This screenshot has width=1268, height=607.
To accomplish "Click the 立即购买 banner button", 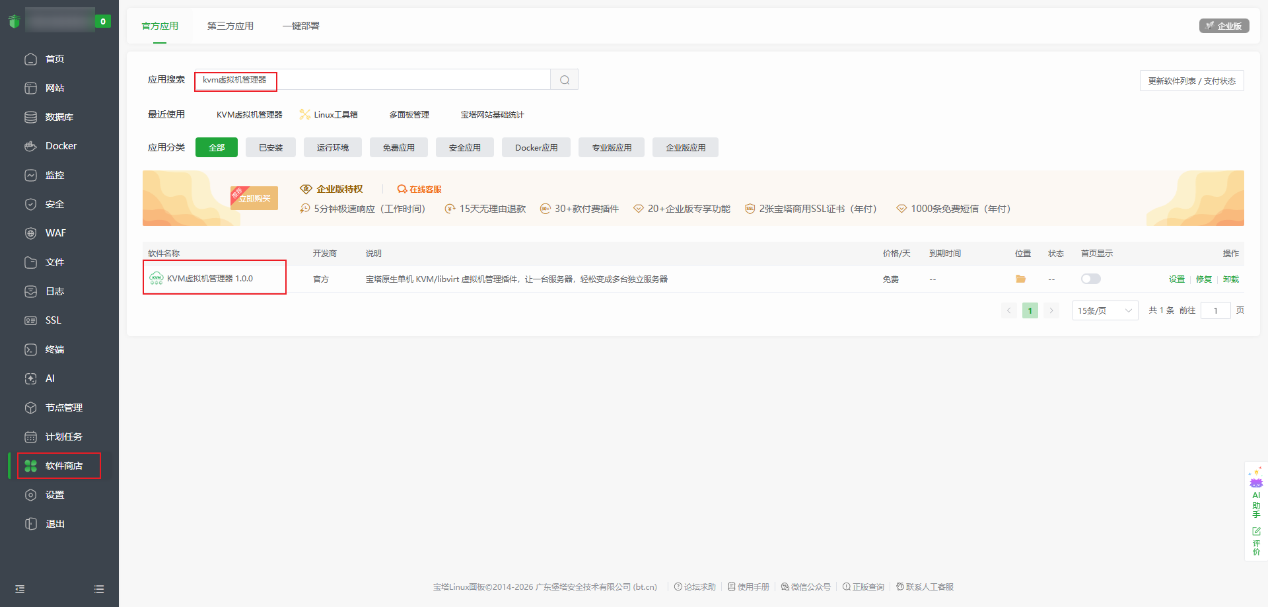I will coord(254,197).
